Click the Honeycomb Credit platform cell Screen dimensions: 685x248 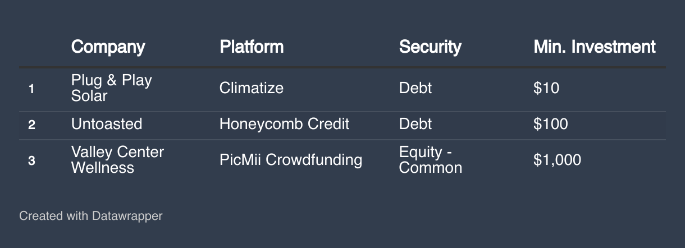284,124
